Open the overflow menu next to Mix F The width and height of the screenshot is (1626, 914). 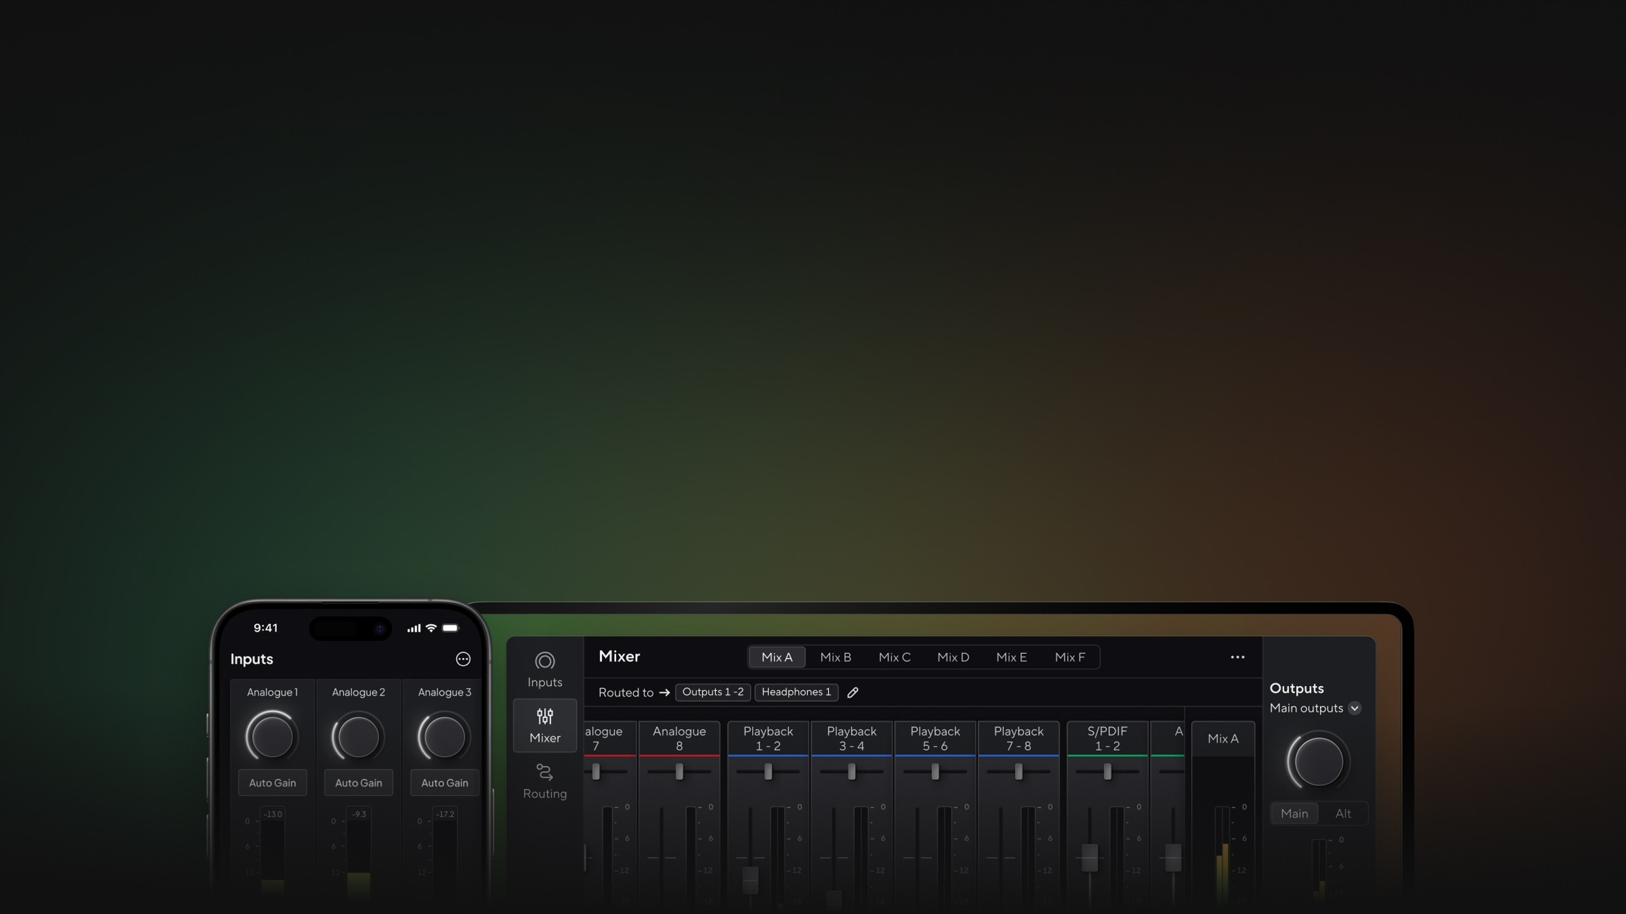[1237, 657]
